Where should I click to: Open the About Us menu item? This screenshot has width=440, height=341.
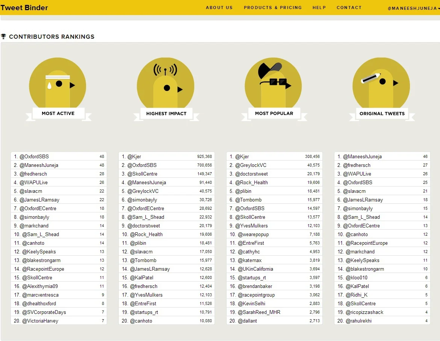point(219,8)
